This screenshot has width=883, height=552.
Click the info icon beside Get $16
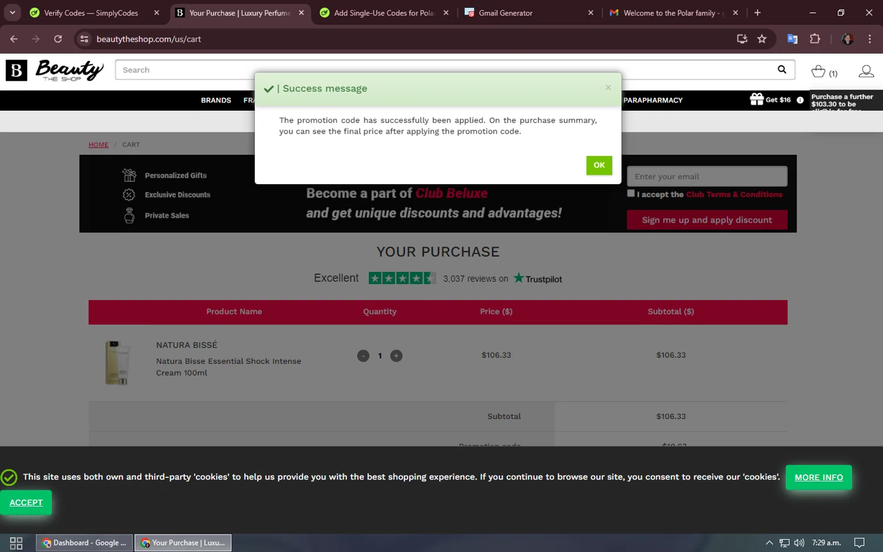click(x=800, y=100)
